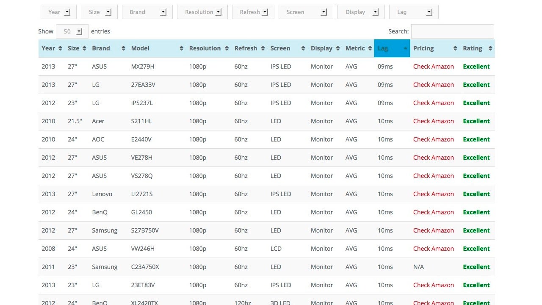Screen dimensions: 542x305
Task: Open the Resolution filter dropdown
Action: pos(202,12)
